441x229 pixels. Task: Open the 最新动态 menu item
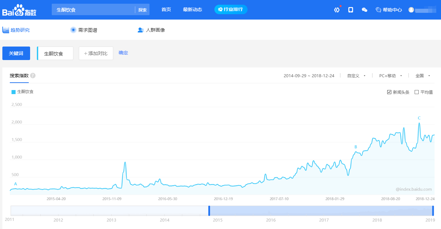click(192, 9)
